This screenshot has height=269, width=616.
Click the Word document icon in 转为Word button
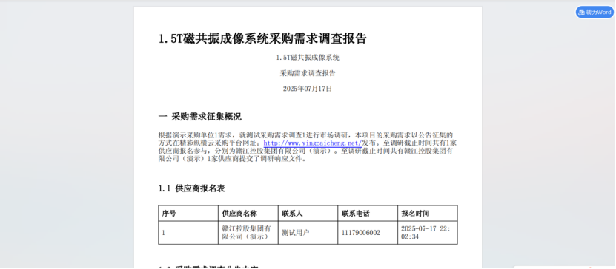pos(582,12)
